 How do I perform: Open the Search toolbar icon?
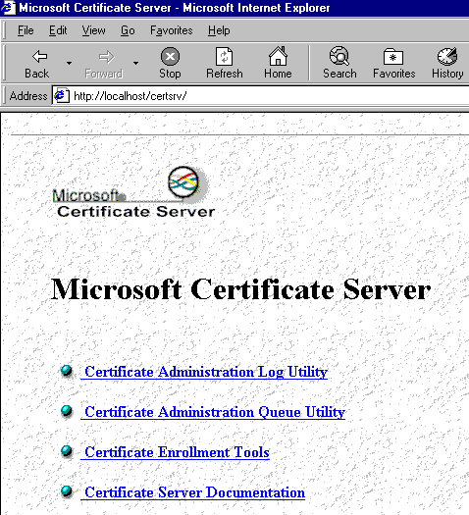point(339,56)
